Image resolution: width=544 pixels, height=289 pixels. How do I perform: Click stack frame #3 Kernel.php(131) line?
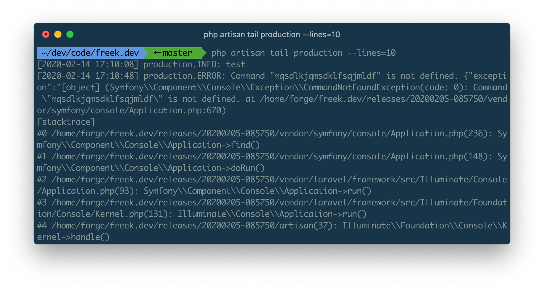coord(272,208)
